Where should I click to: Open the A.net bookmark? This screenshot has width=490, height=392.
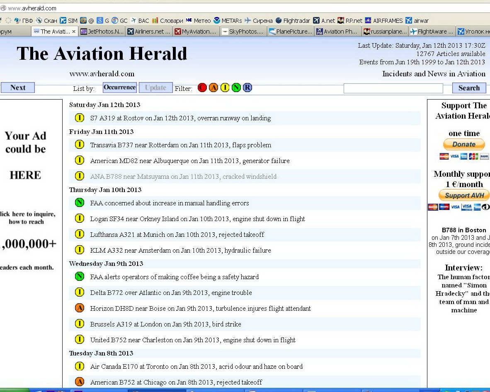324,21
